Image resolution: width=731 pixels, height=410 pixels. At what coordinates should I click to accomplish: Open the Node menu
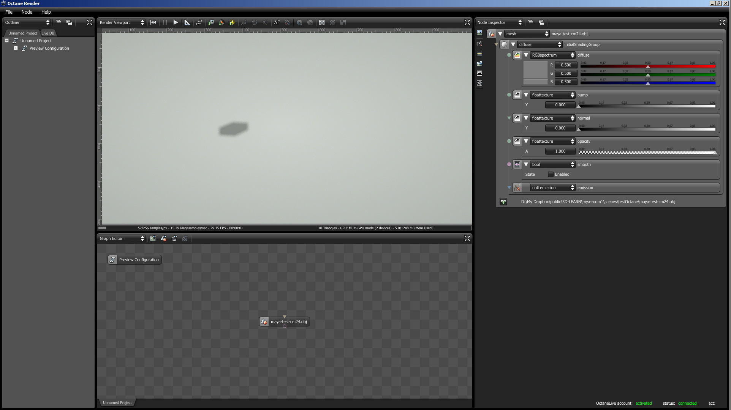pyautogui.click(x=27, y=12)
